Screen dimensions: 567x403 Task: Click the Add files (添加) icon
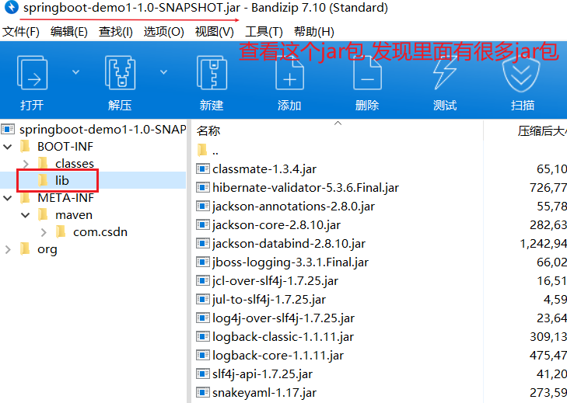click(x=289, y=72)
